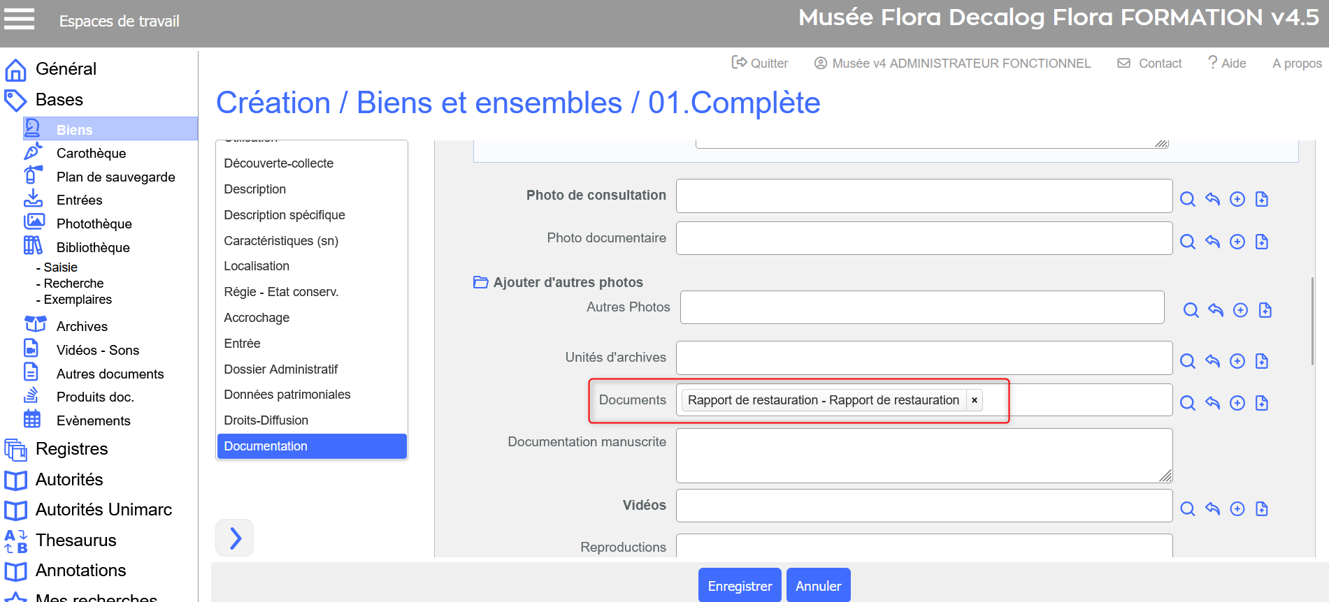Click the Quitter link
This screenshot has width=1329, height=602.
[x=760, y=64]
